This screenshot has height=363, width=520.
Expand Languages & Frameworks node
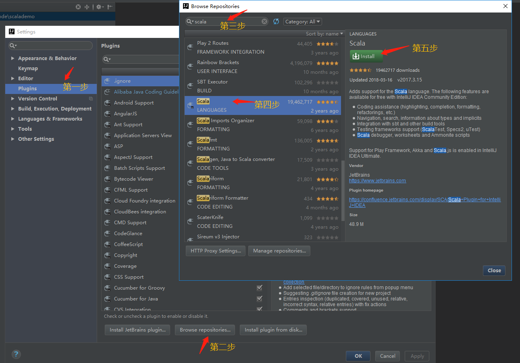tap(13, 119)
